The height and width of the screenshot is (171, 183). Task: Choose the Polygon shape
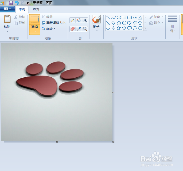point(135,18)
